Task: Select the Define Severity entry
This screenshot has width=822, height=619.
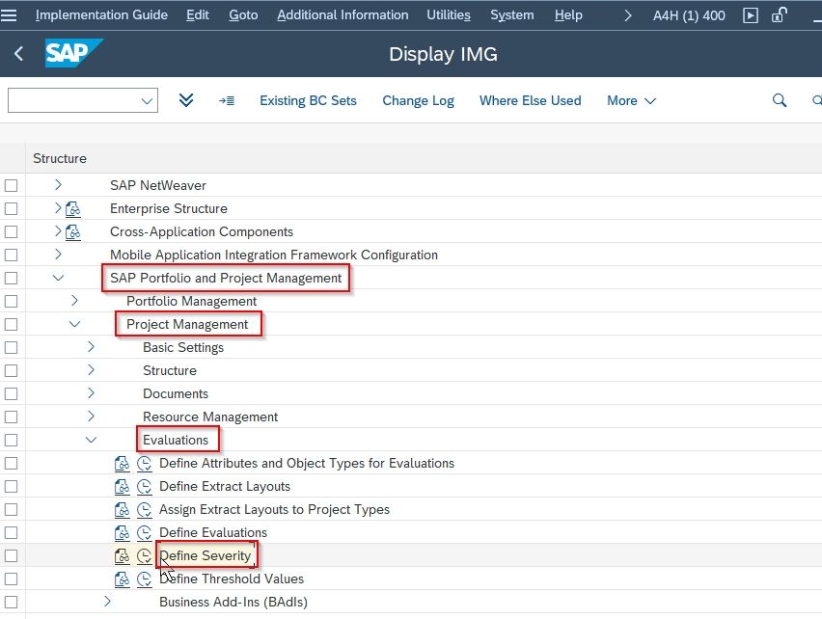Action: click(x=205, y=555)
